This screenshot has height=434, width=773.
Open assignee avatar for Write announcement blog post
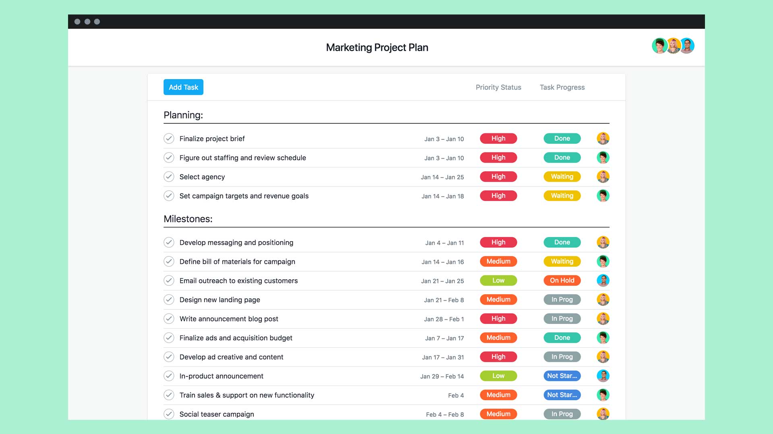[x=603, y=319]
